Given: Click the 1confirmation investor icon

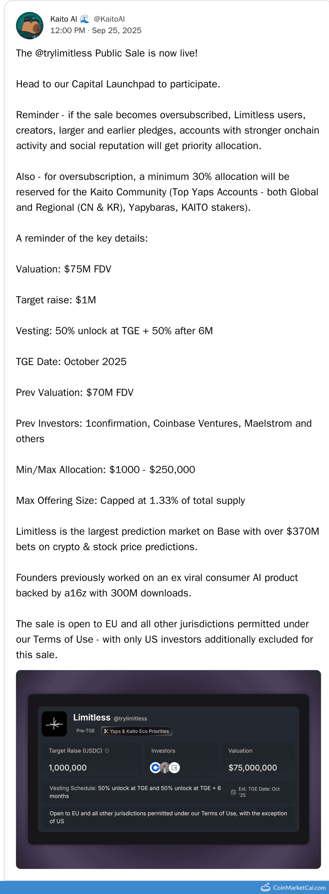Looking at the screenshot, I should (x=175, y=768).
